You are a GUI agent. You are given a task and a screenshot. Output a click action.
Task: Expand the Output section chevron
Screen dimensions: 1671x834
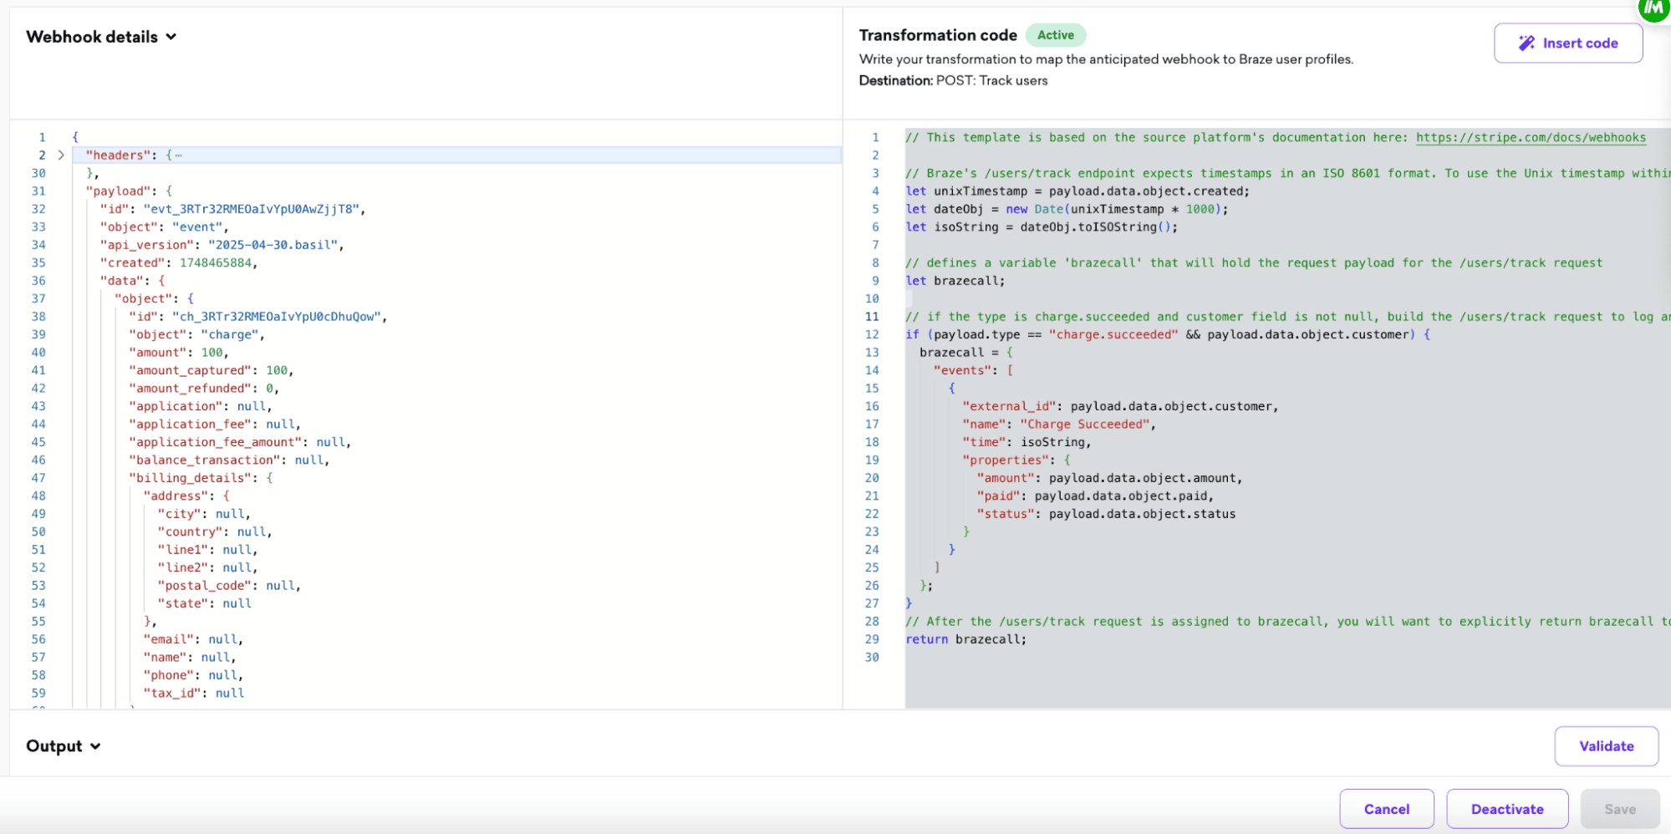(95, 746)
